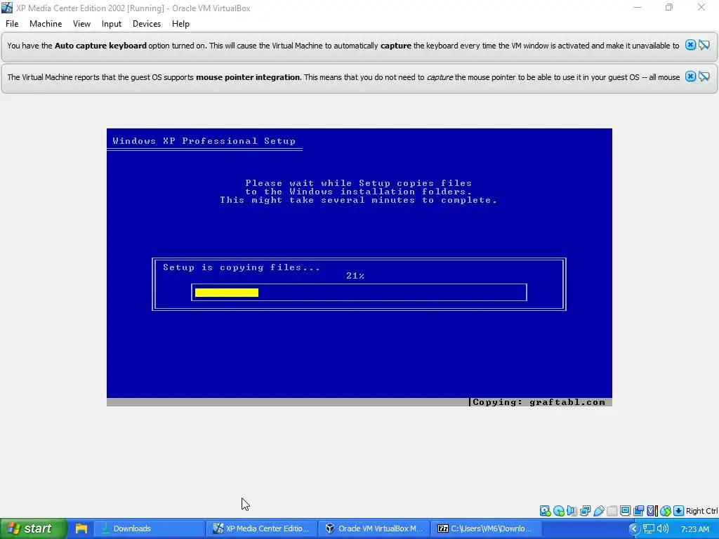
Task: Suppress future Auto capture keyboard messages
Action: (704, 45)
